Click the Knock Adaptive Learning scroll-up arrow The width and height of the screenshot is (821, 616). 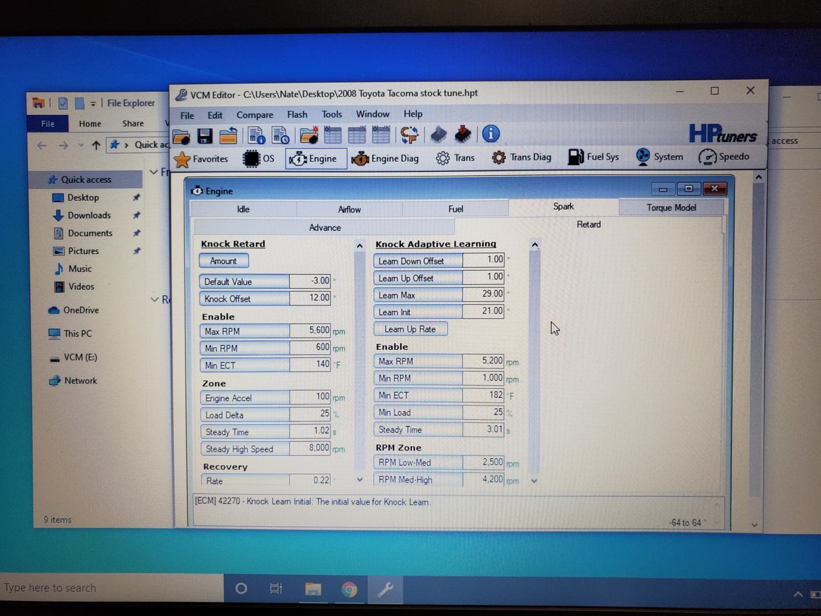[534, 245]
